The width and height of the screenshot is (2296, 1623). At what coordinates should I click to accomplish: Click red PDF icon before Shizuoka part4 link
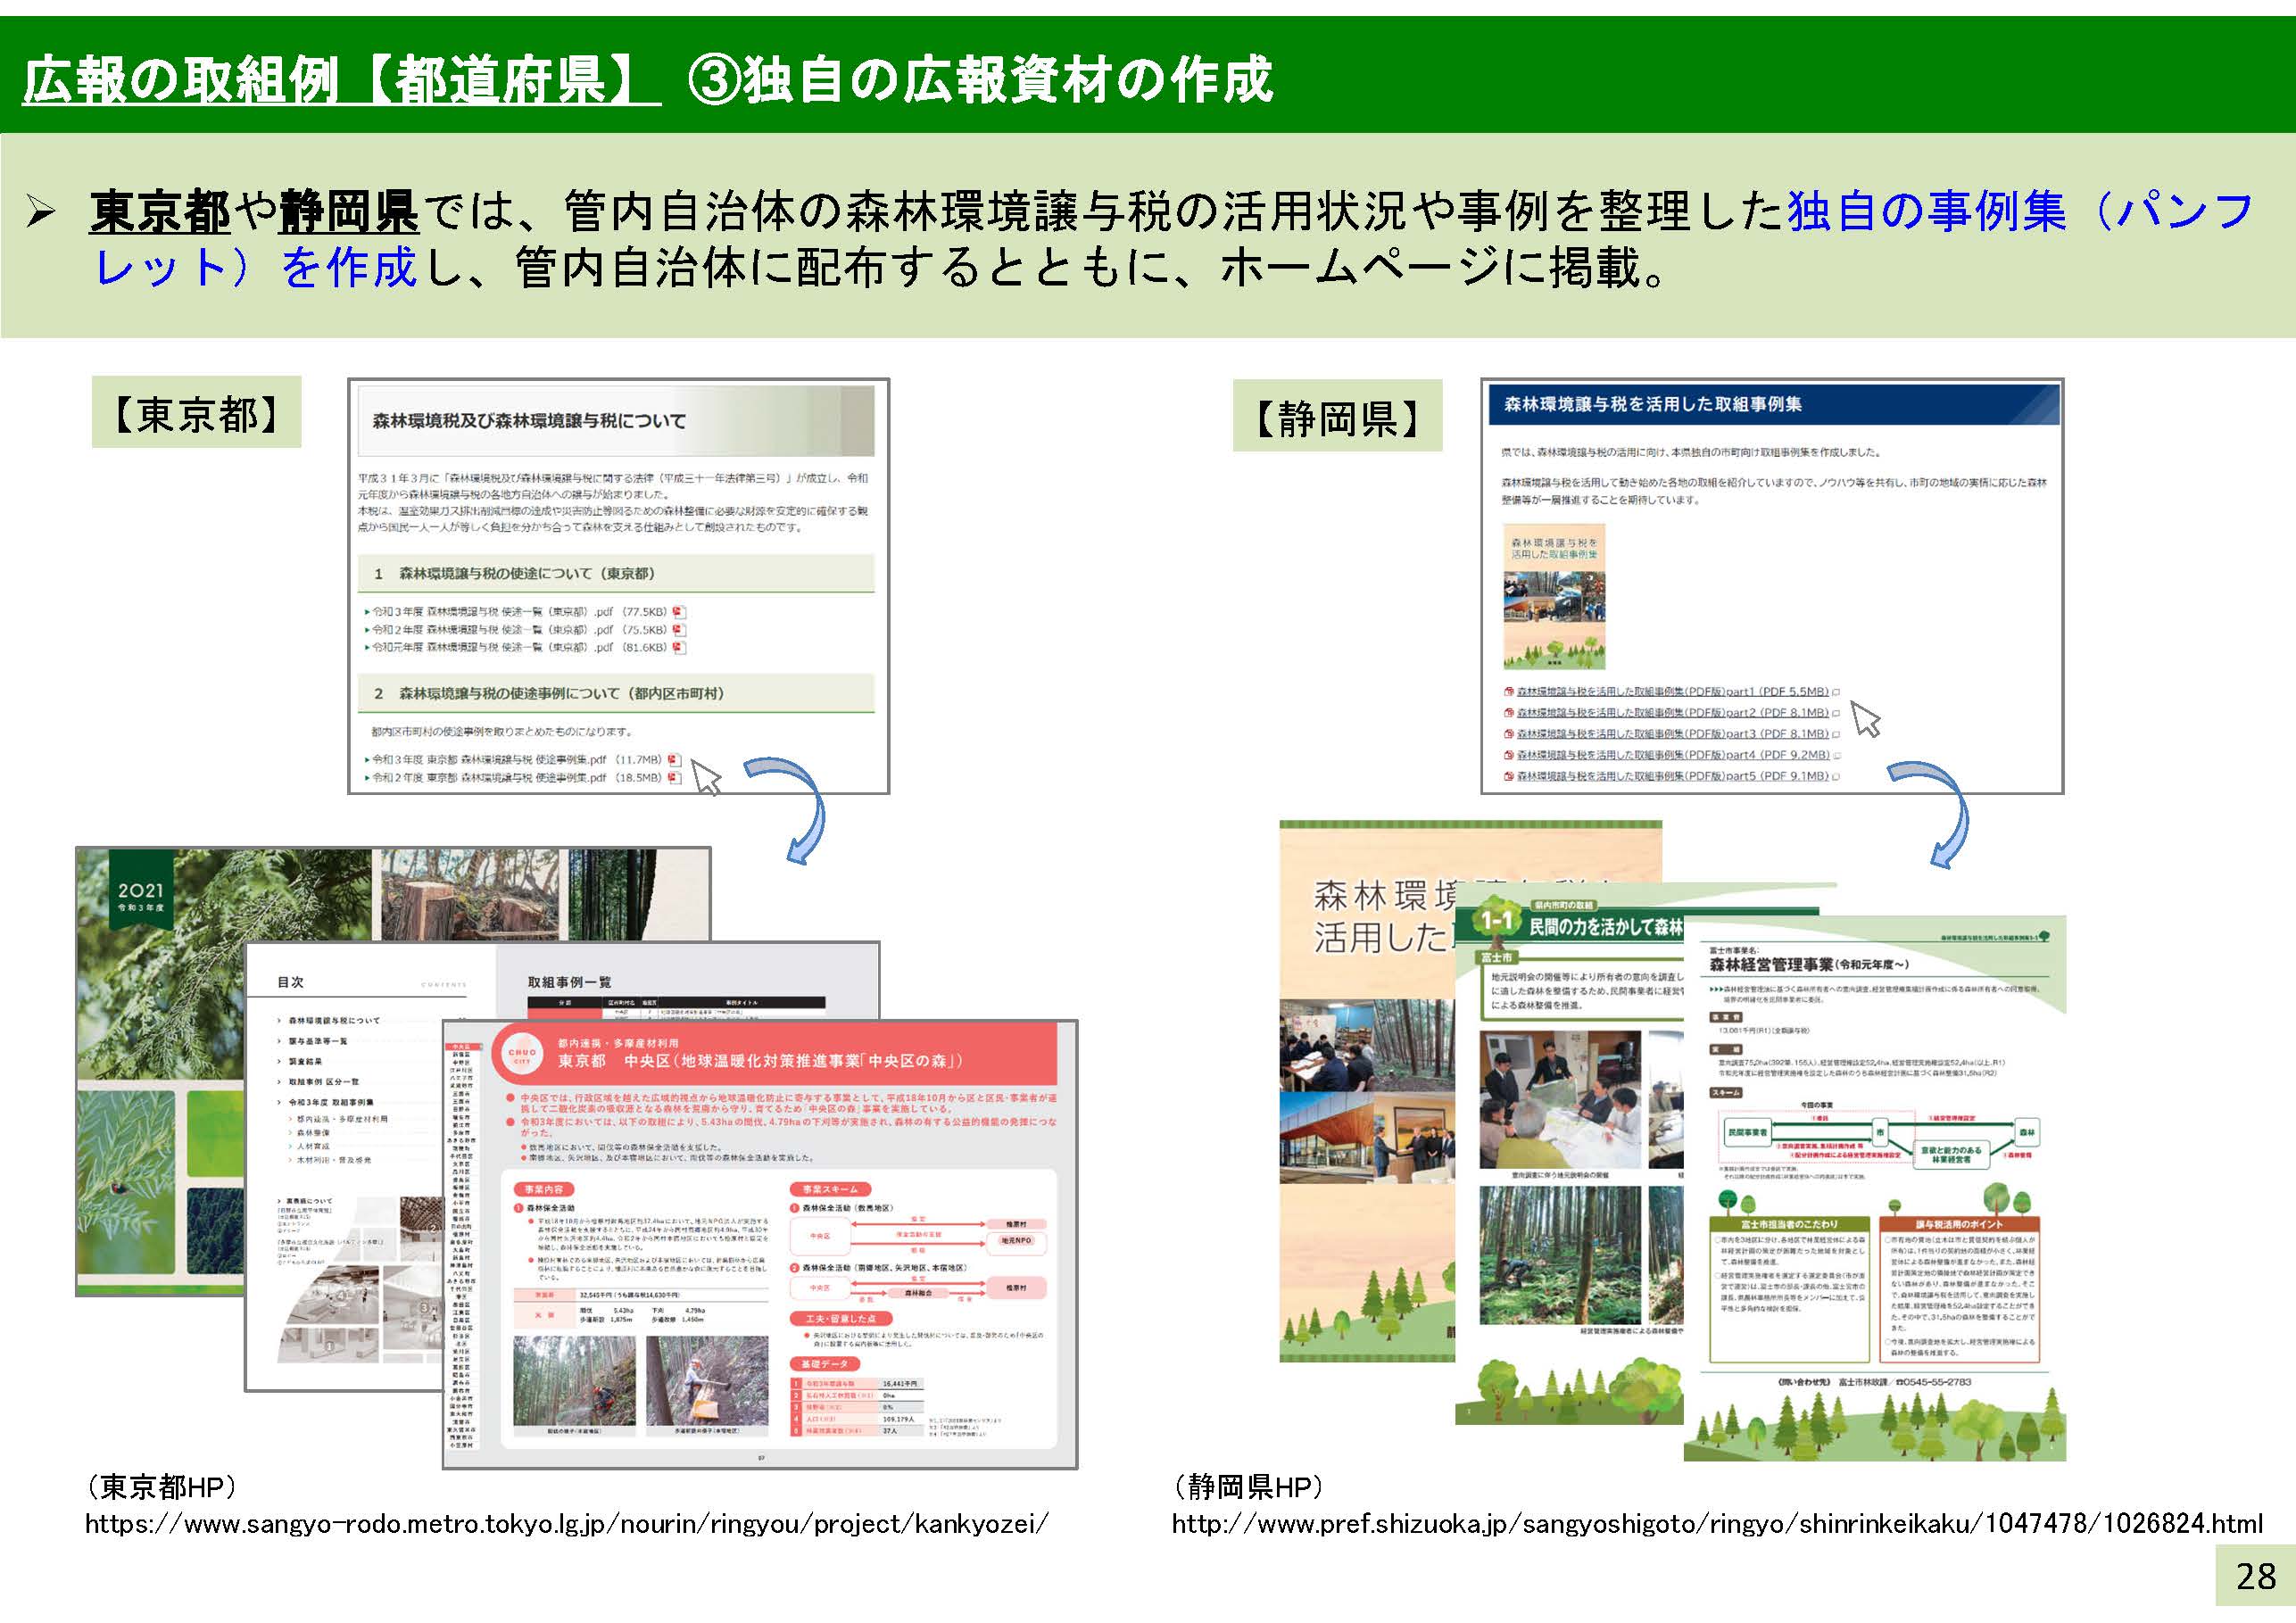click(x=1509, y=754)
